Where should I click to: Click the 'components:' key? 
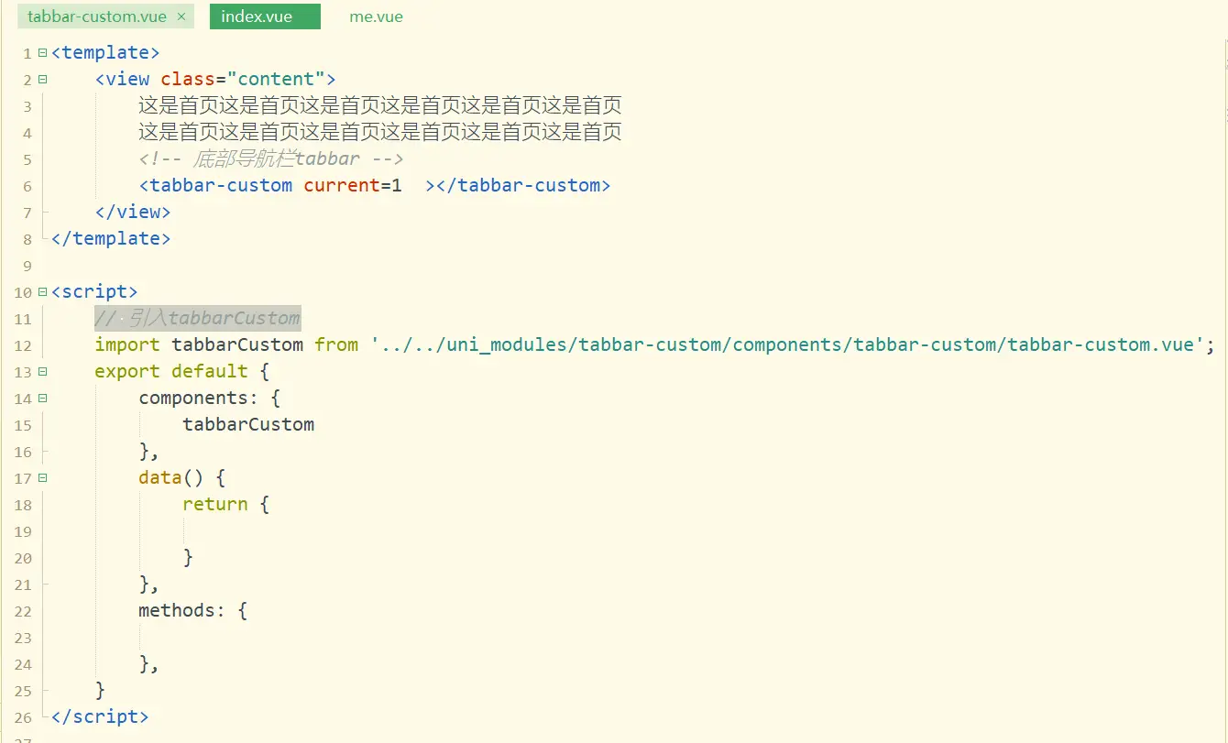[x=199, y=398]
